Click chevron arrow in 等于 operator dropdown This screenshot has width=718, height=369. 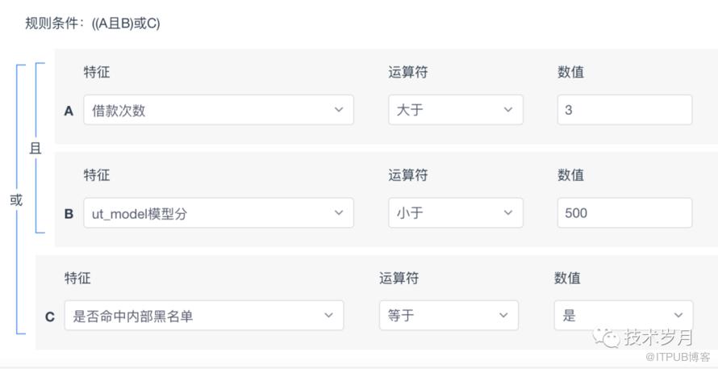(x=503, y=316)
